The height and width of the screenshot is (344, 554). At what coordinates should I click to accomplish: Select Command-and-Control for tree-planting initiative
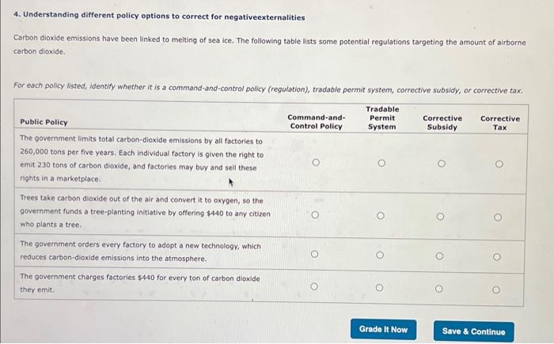[315, 214]
